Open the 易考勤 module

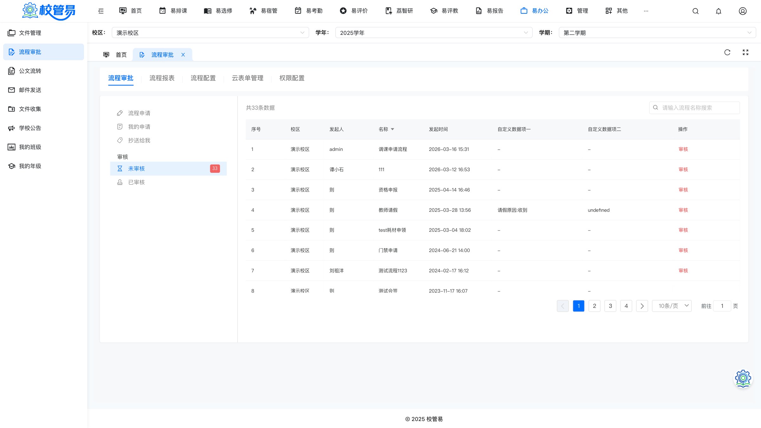309,11
